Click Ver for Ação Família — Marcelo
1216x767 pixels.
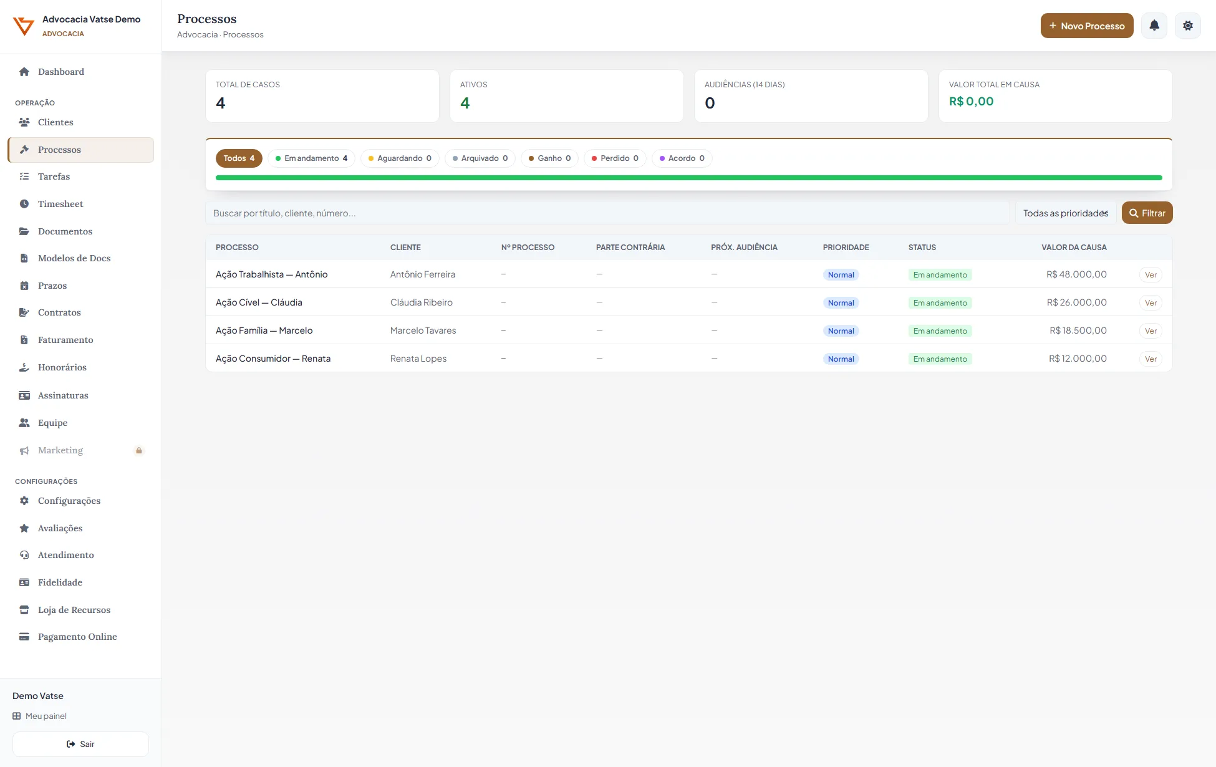click(x=1151, y=331)
